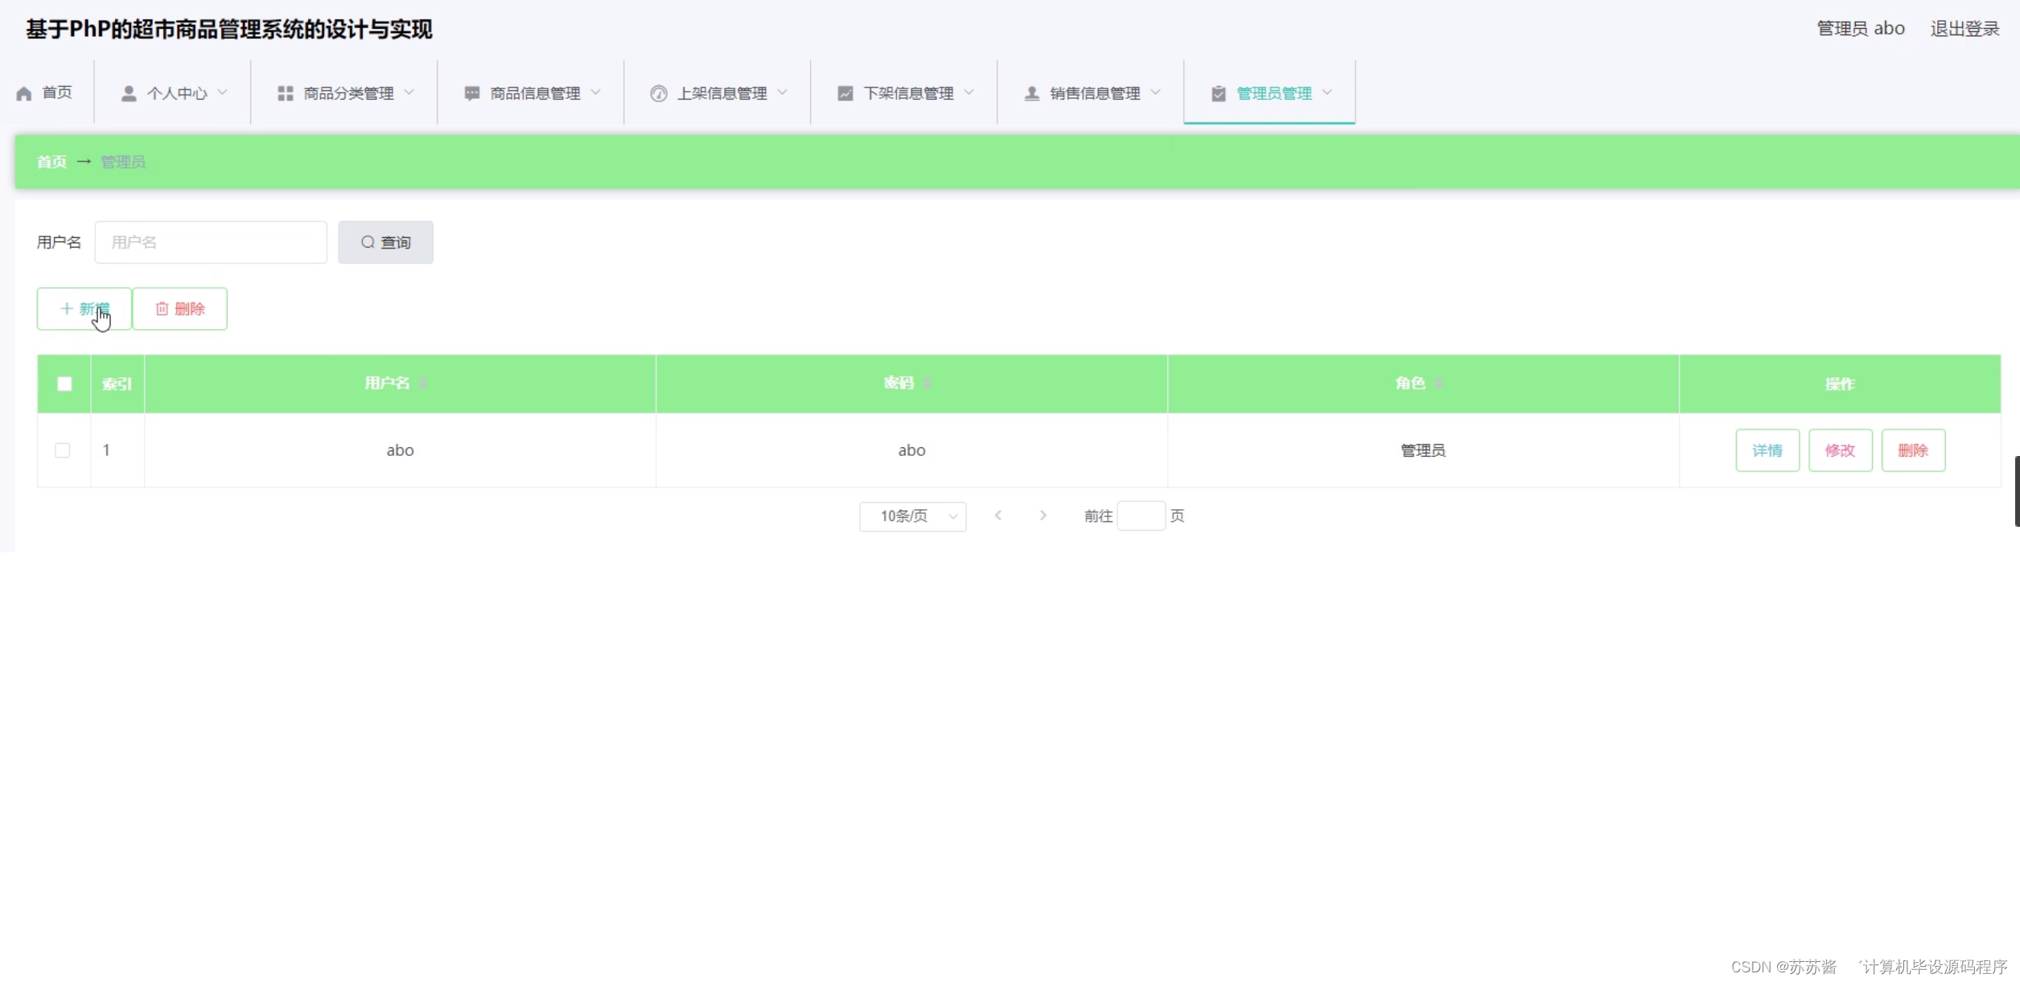The image size is (2020, 982).
Task: Open the 10条/页 page size dropdown
Action: click(x=913, y=516)
